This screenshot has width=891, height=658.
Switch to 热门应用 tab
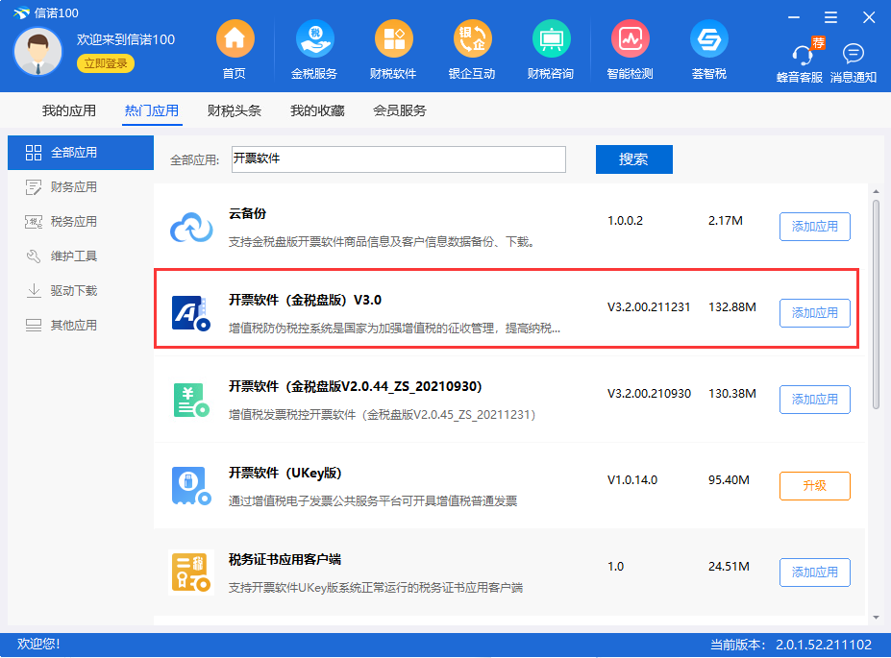click(152, 110)
